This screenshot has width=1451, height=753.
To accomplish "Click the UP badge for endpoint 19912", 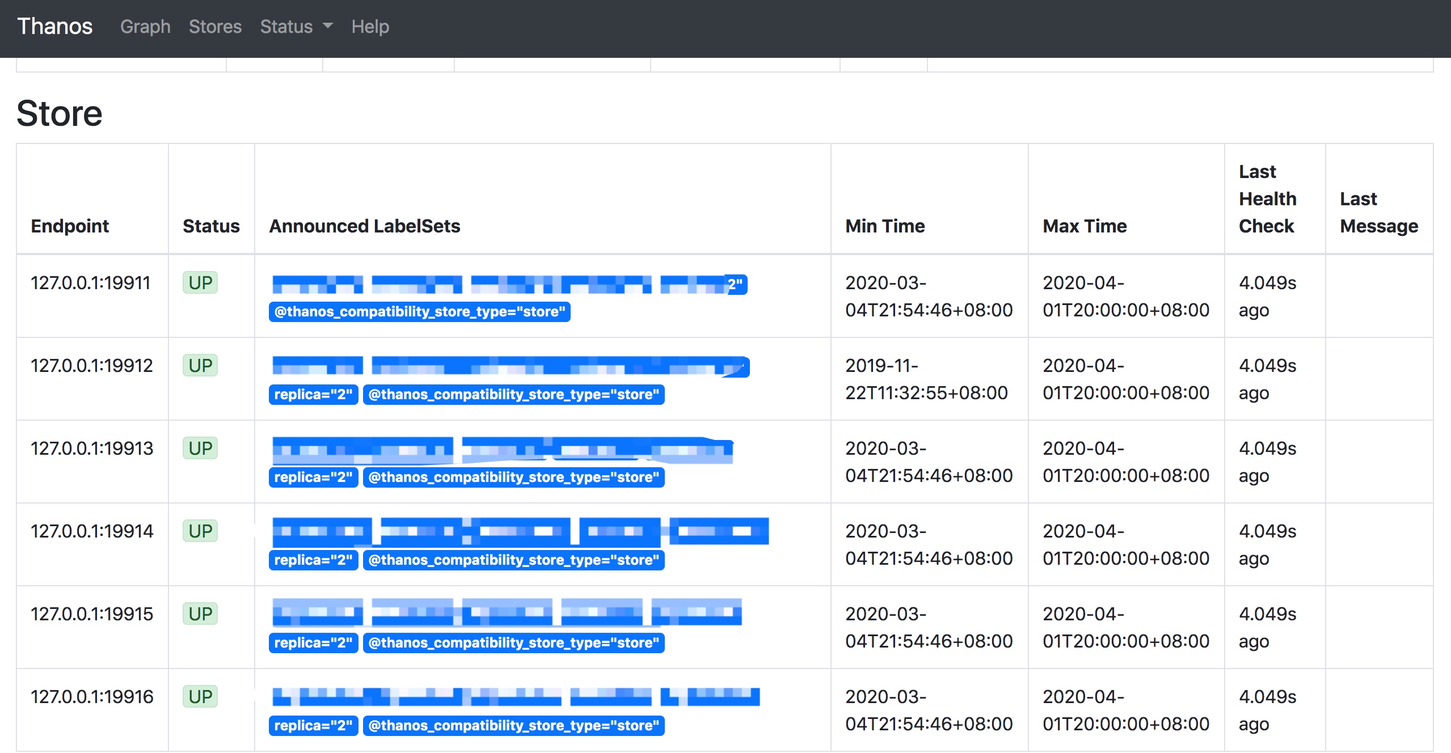I will point(200,365).
